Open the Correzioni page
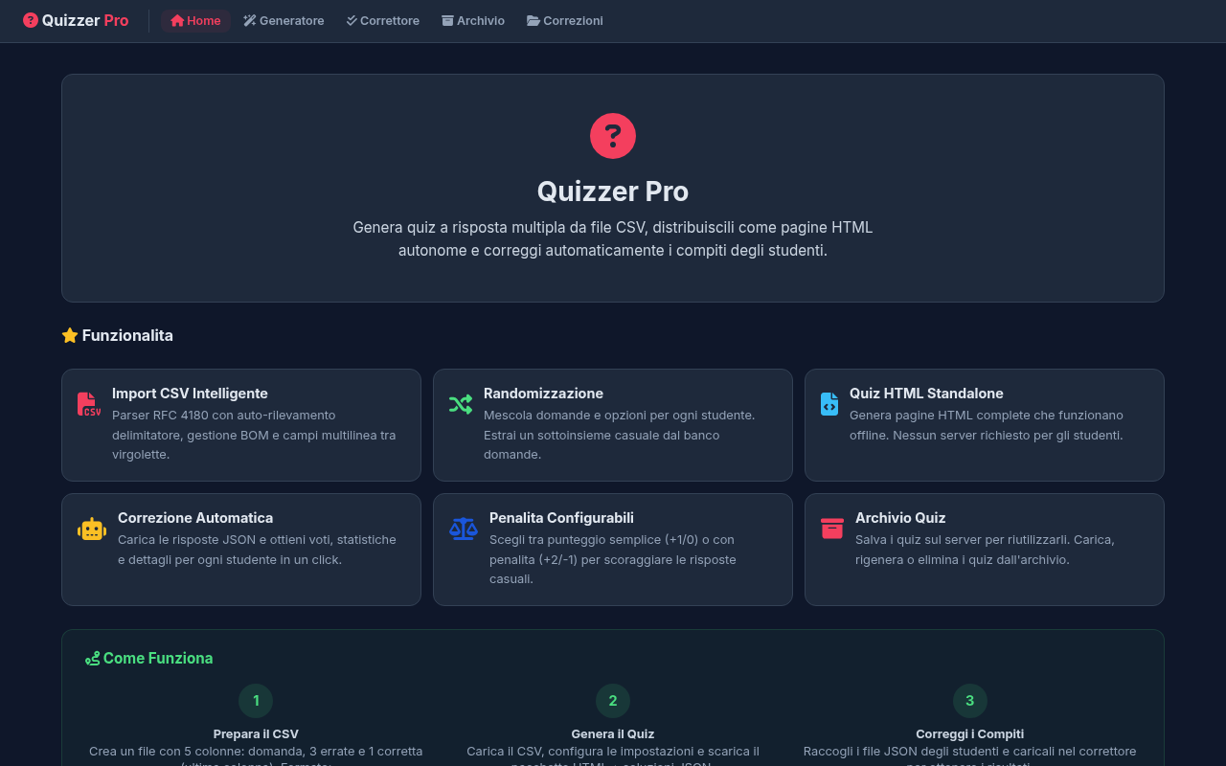Image resolution: width=1226 pixels, height=766 pixels. tap(564, 20)
